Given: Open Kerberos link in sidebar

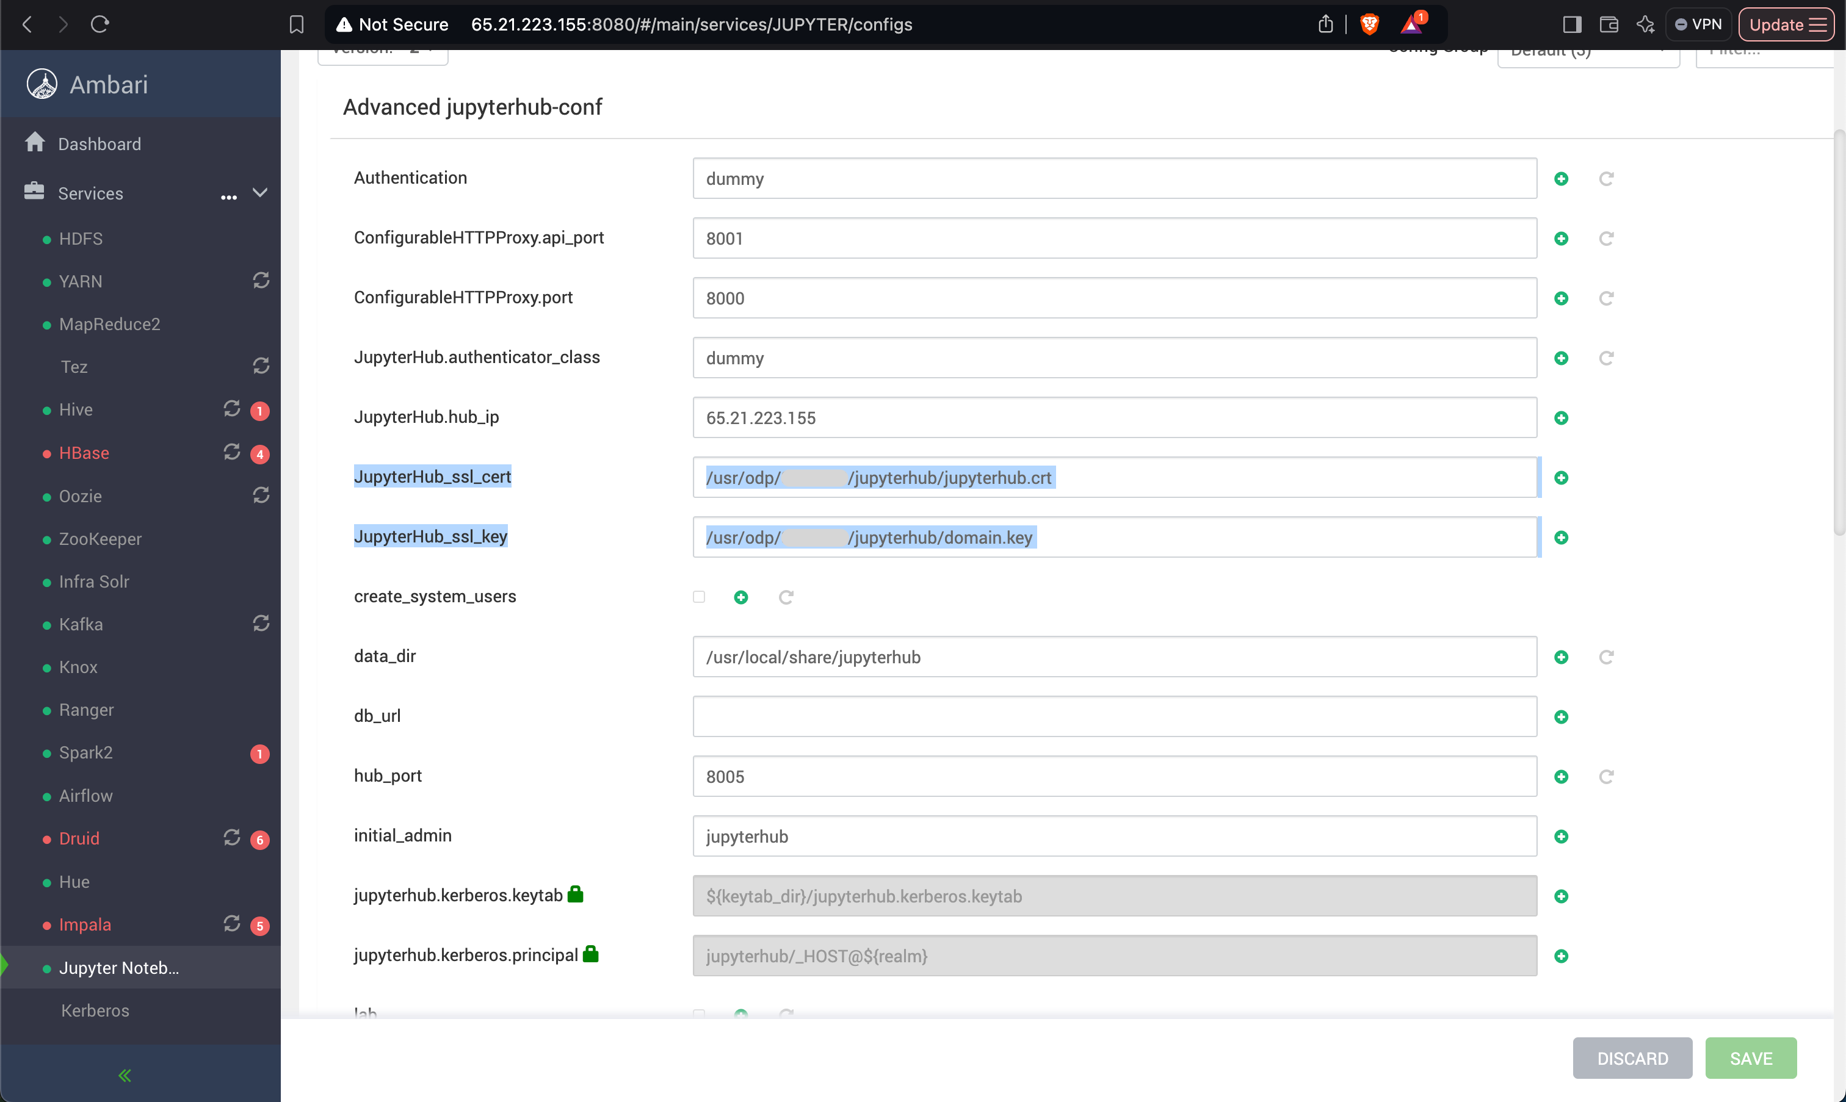Looking at the screenshot, I should (x=95, y=1010).
